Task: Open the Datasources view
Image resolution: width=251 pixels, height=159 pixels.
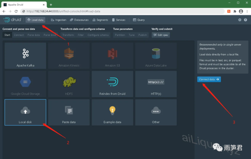Action: (79, 20)
